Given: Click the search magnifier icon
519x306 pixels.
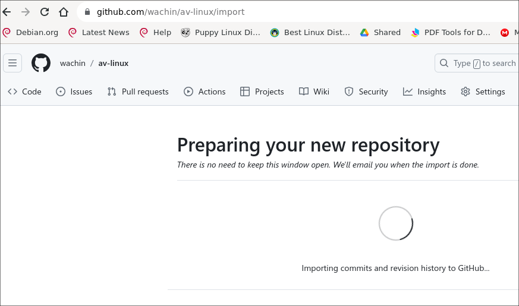Looking at the screenshot, I should click(x=444, y=63).
